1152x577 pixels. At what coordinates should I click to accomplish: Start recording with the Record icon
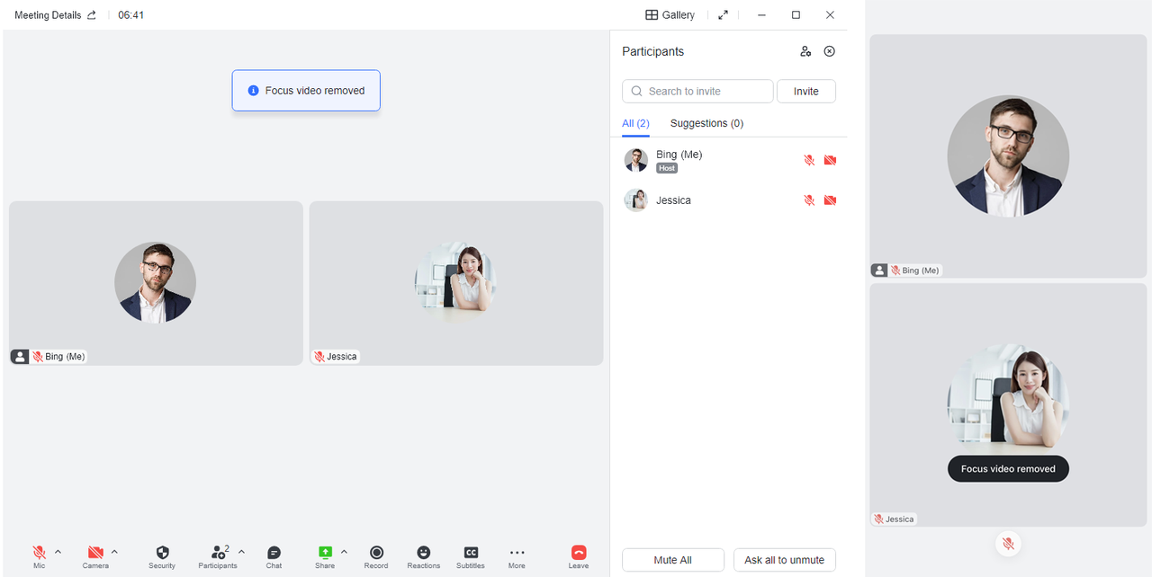pyautogui.click(x=376, y=553)
